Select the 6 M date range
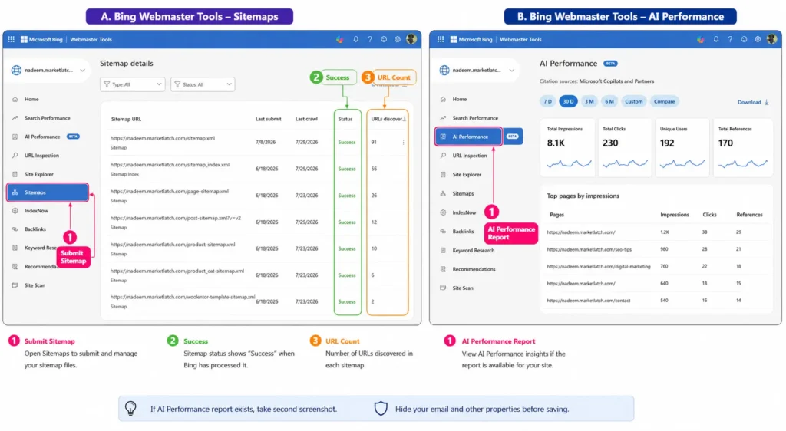 [x=609, y=101]
